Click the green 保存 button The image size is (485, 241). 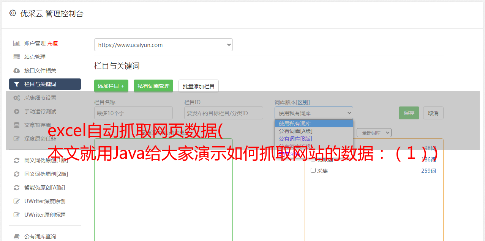tap(409, 113)
